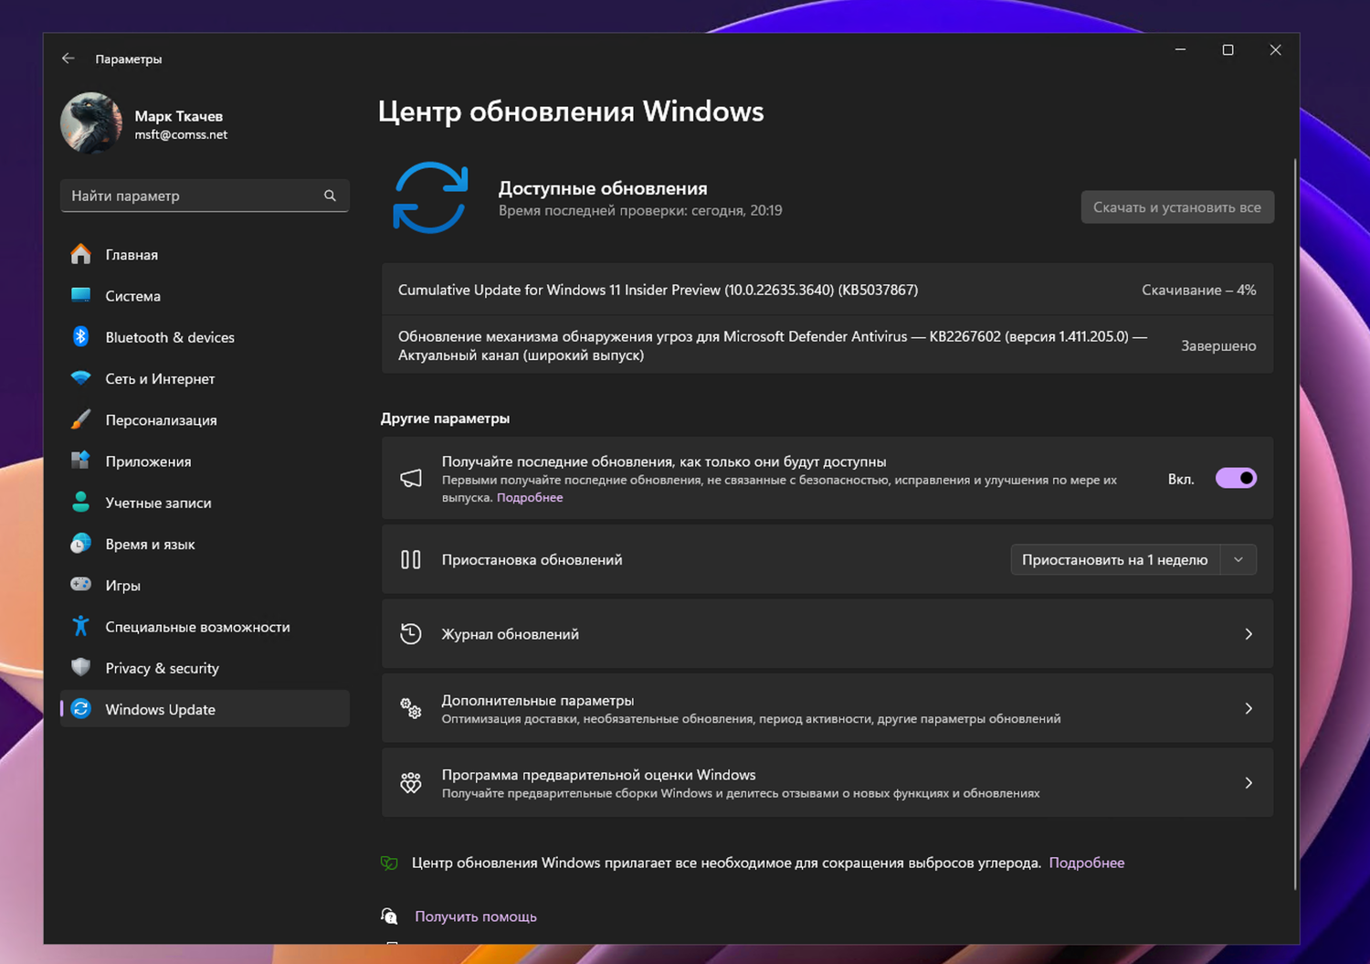Image resolution: width=1370 pixels, height=964 pixels.
Task: Click the Дополнительные параметры row title
Action: click(x=538, y=700)
